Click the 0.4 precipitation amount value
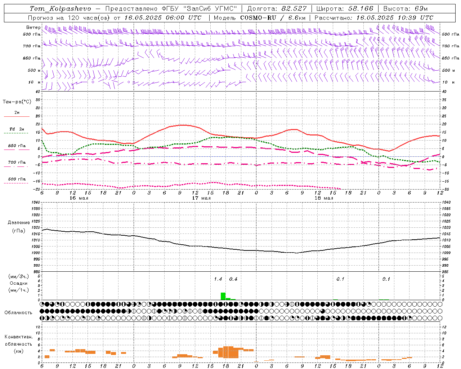461x369 pixels. click(233, 279)
